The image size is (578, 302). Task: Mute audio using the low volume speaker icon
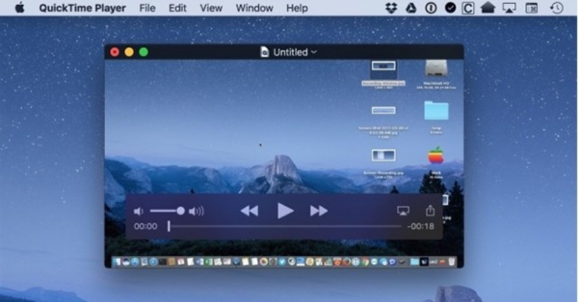pos(138,211)
